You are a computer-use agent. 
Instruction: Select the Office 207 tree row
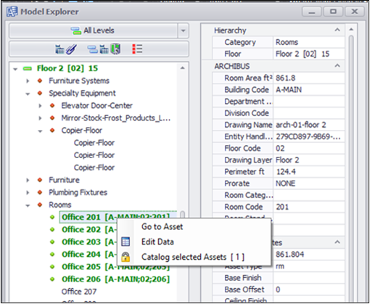[x=79, y=292]
